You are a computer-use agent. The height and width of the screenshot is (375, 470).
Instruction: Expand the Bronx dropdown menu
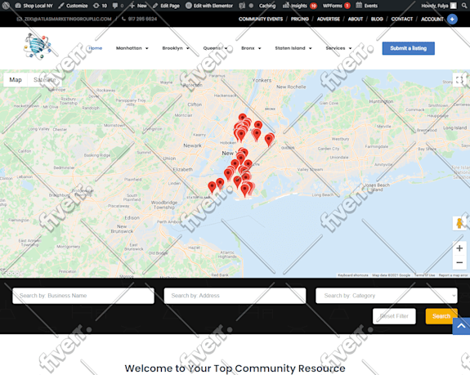[x=251, y=48]
